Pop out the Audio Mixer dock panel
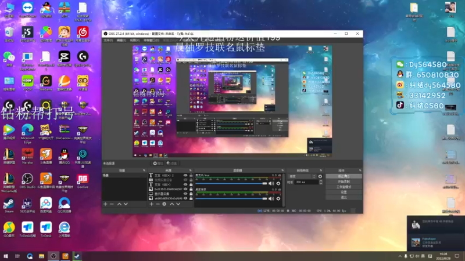 tap(282, 171)
